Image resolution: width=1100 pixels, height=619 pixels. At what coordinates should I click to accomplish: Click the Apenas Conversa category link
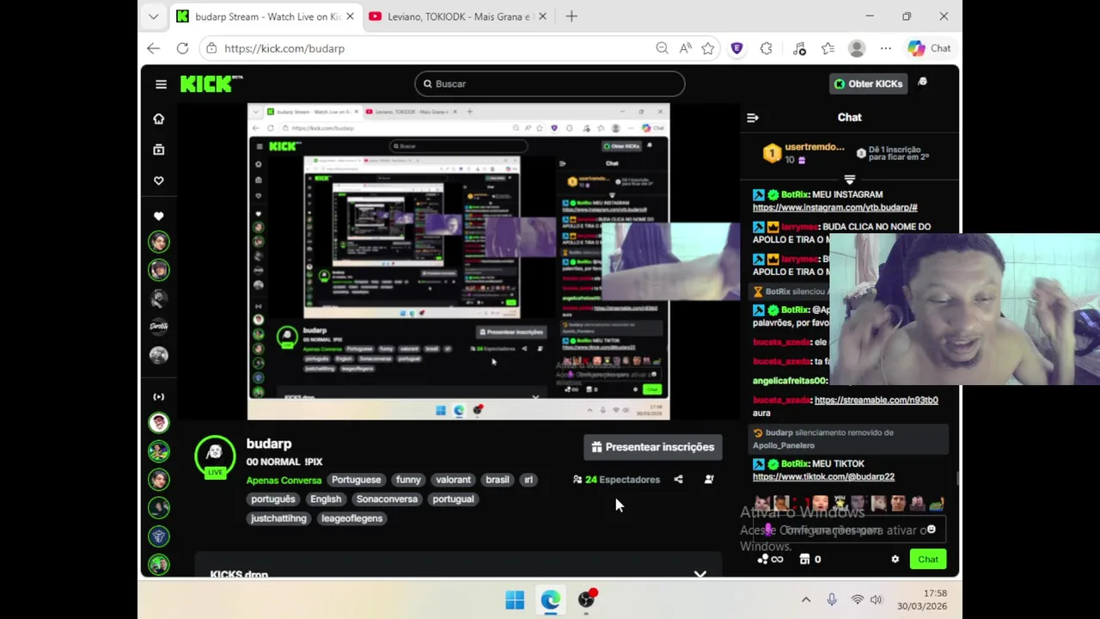click(284, 481)
